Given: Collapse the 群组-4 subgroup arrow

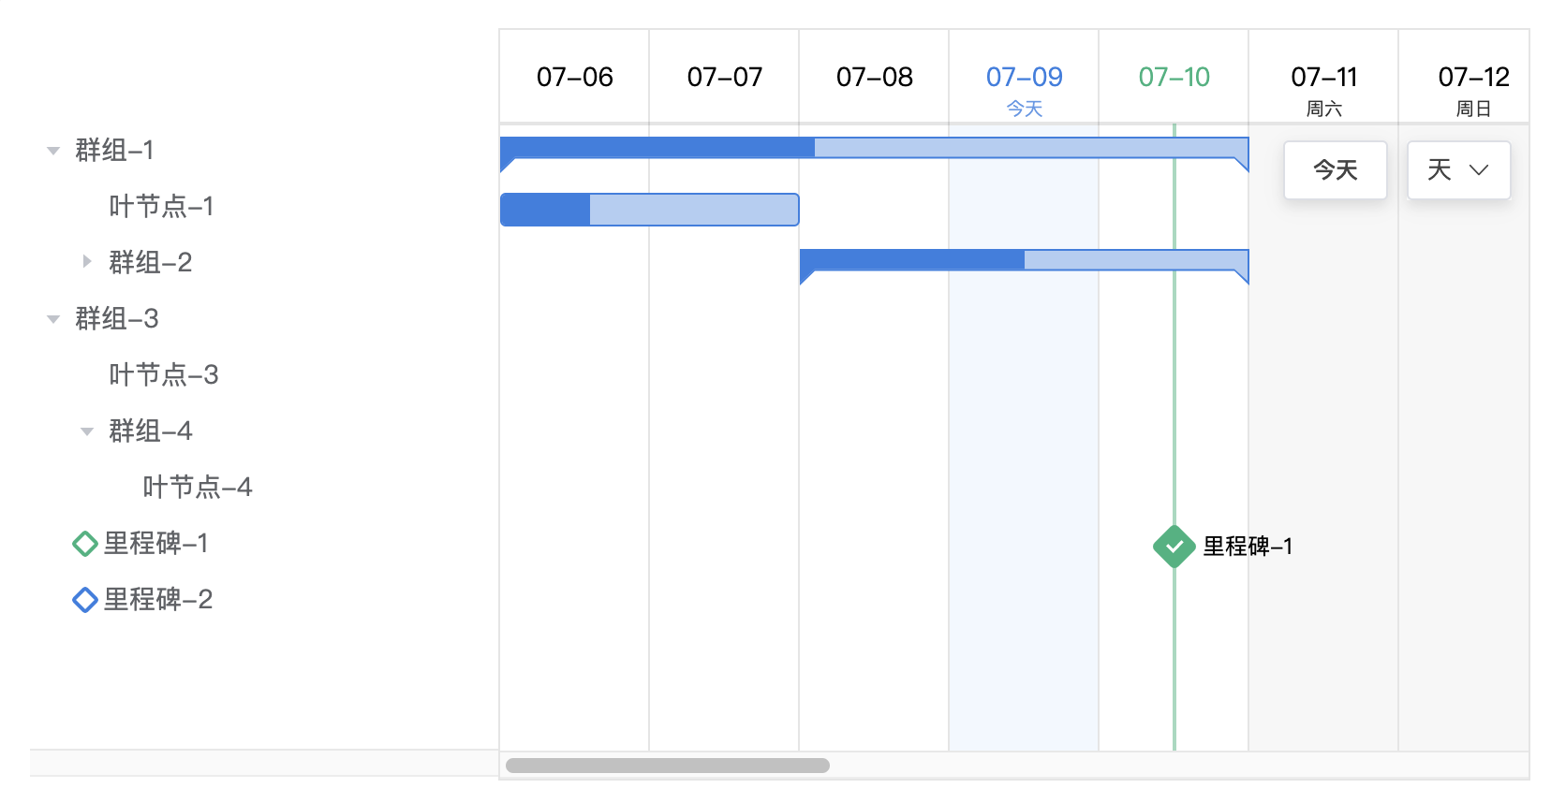Looking at the screenshot, I should 87,431.
